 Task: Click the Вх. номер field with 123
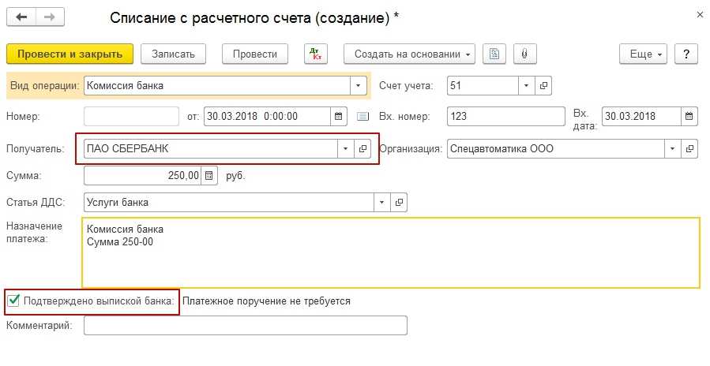[x=505, y=116]
